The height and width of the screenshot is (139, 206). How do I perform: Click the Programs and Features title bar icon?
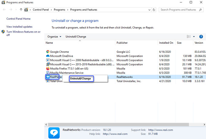coord(3,2)
